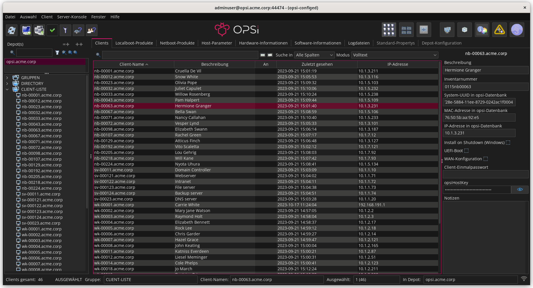
Task: Click into the client search text field
Action: pyautogui.click(x=180, y=55)
